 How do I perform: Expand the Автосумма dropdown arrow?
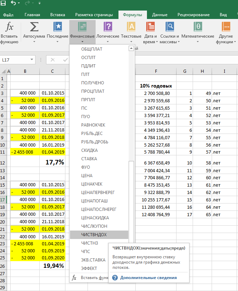pos(34,42)
